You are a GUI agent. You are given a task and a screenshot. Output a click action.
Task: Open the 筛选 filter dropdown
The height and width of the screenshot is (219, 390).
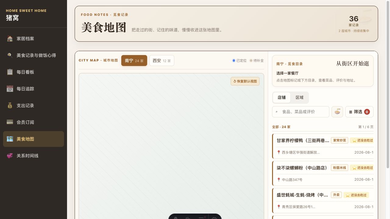[x=359, y=112]
